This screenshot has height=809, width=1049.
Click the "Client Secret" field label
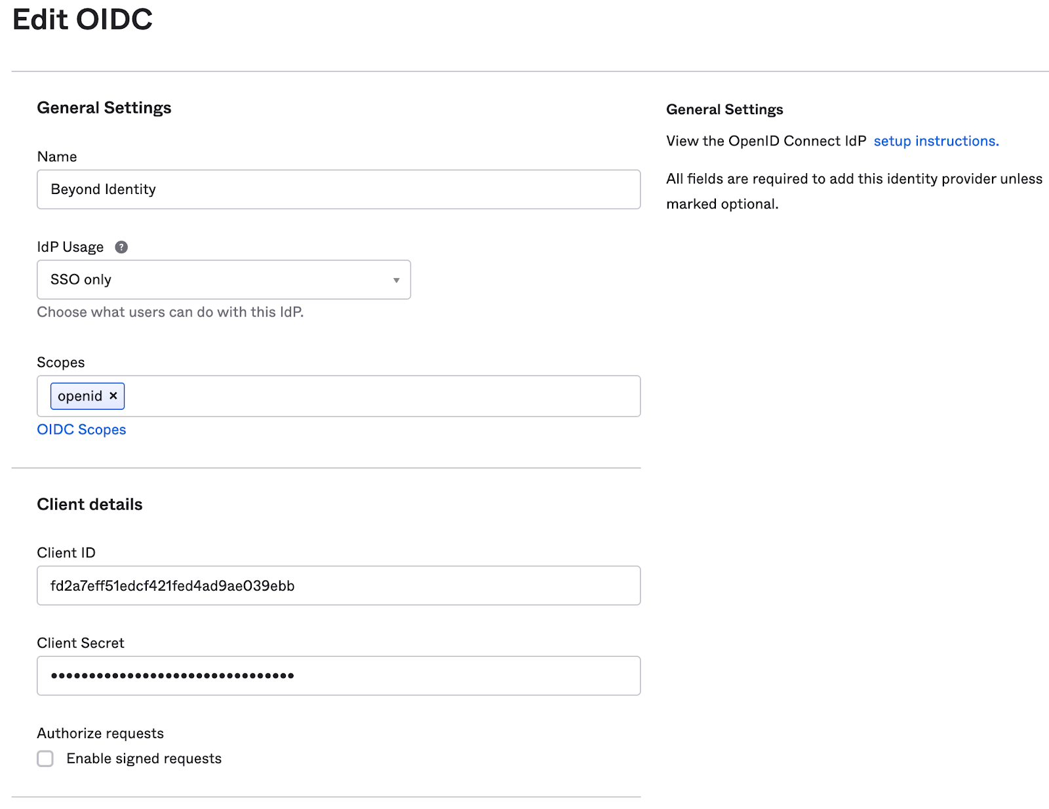click(81, 643)
